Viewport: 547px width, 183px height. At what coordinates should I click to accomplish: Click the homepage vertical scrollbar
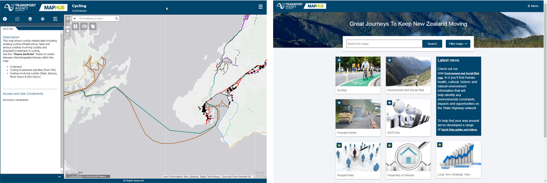pyautogui.click(x=545, y=71)
